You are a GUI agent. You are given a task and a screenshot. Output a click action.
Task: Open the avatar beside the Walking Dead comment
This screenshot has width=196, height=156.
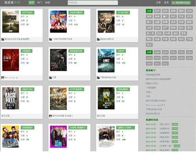pyautogui.click(x=3, y=39)
